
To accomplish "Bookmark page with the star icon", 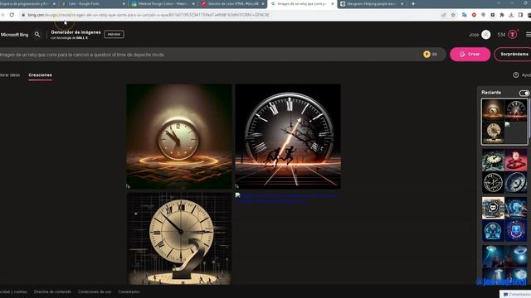I will (x=453, y=15).
